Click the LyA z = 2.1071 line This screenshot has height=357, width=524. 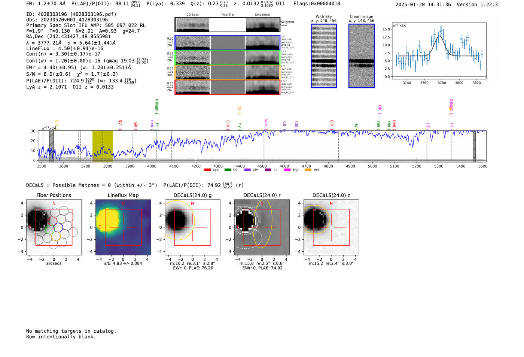point(47,87)
